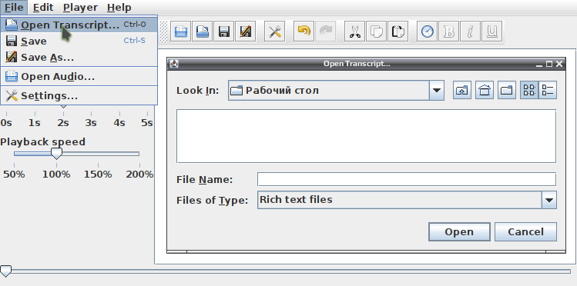Click the Paste clipboard toolbar icon
This screenshot has width=577, height=286.
398,32
